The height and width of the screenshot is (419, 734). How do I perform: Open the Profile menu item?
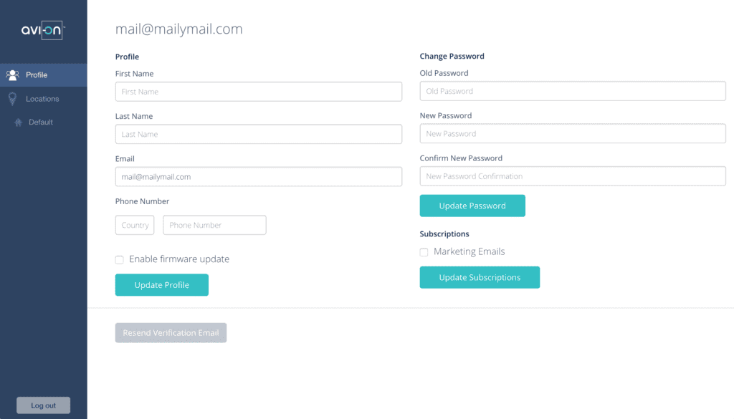pyautogui.click(x=37, y=75)
